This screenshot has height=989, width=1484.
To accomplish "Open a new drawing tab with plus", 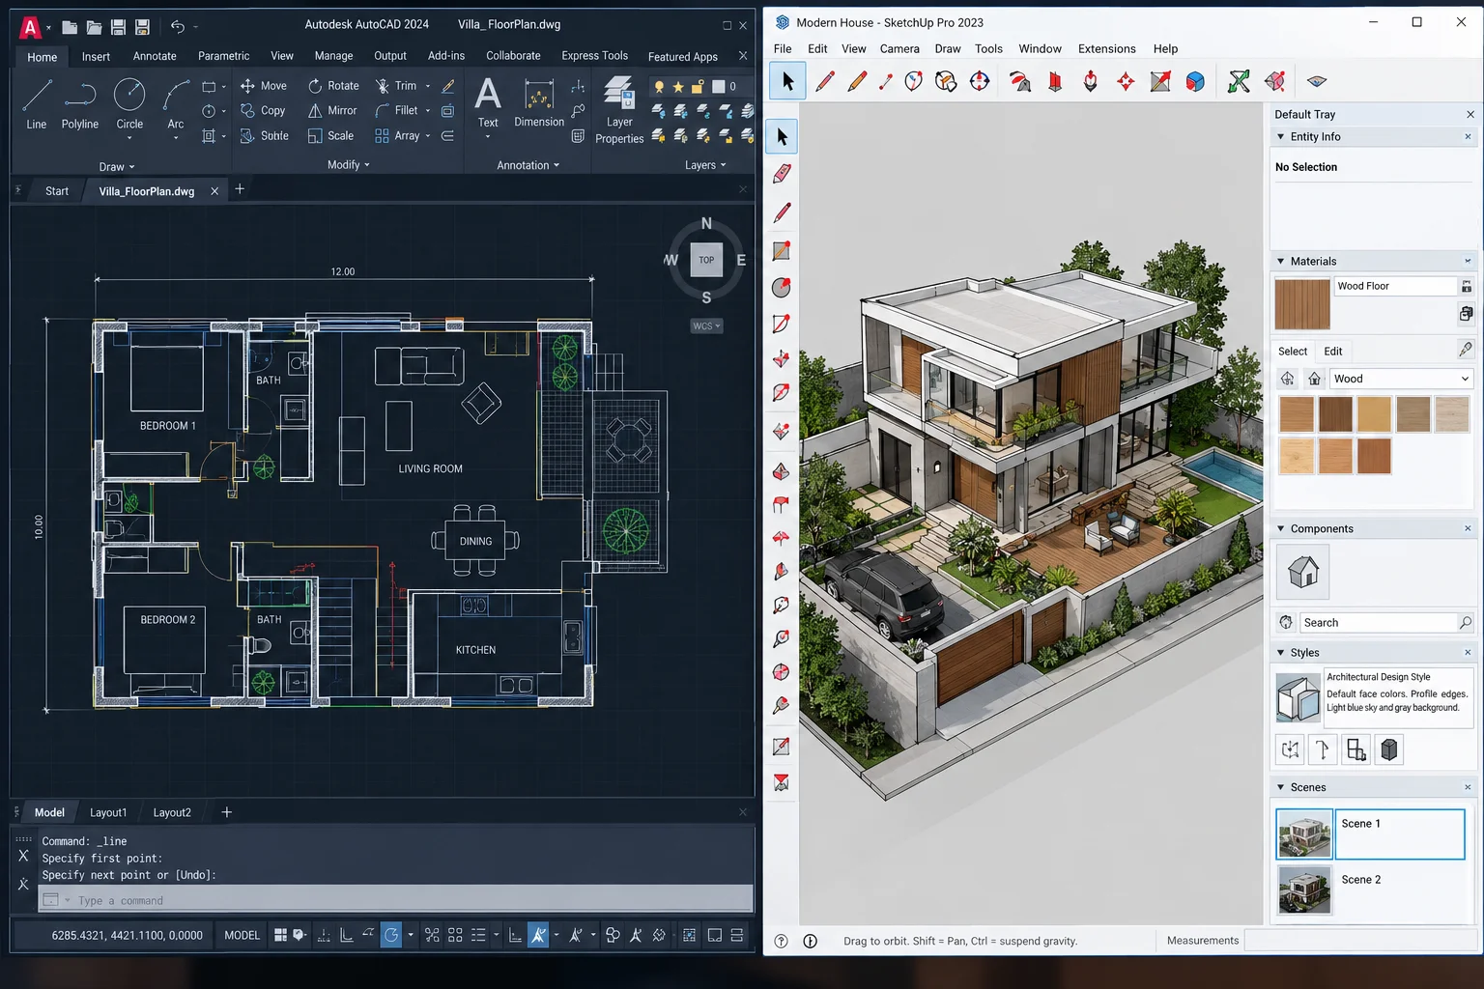I will [x=240, y=189].
